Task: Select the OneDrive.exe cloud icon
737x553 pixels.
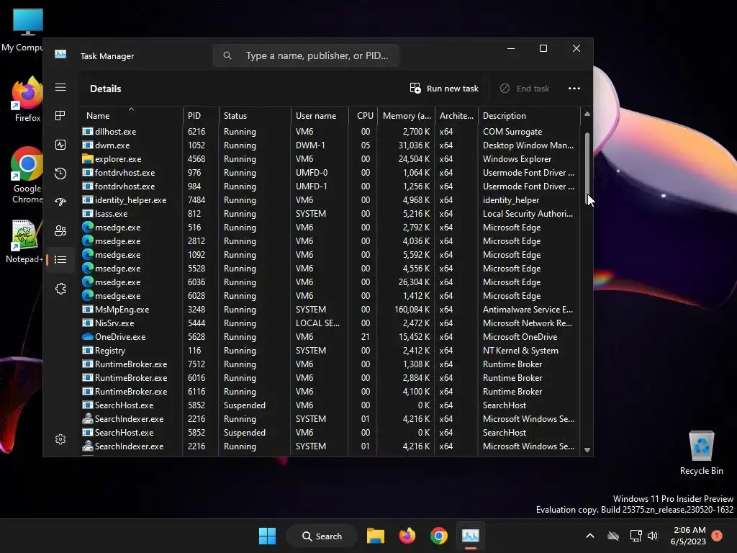Action: click(x=87, y=337)
